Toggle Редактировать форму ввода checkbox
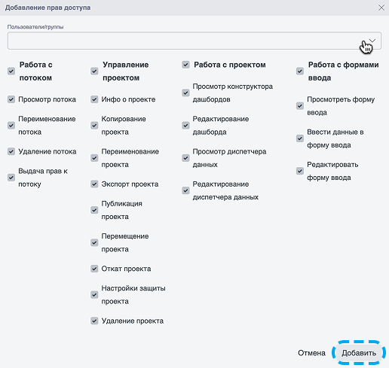 (300, 171)
